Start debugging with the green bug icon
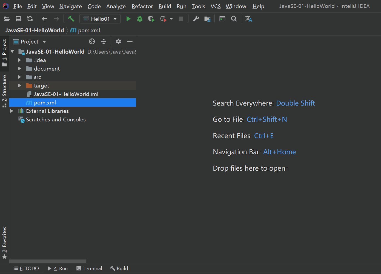Viewport: 381px width, 274px height. point(140,19)
